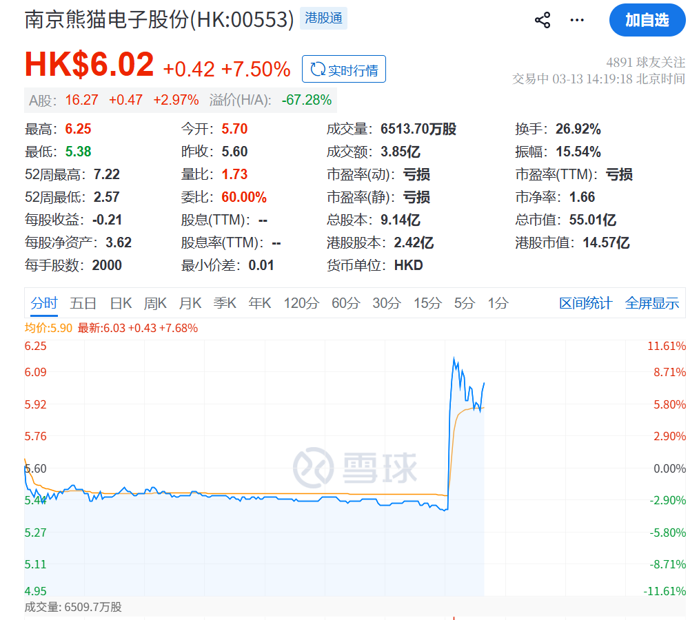Viewport: 699px width, 620px height.
Task: Click 全屏显示 to view fullscreen
Action: pyautogui.click(x=651, y=303)
